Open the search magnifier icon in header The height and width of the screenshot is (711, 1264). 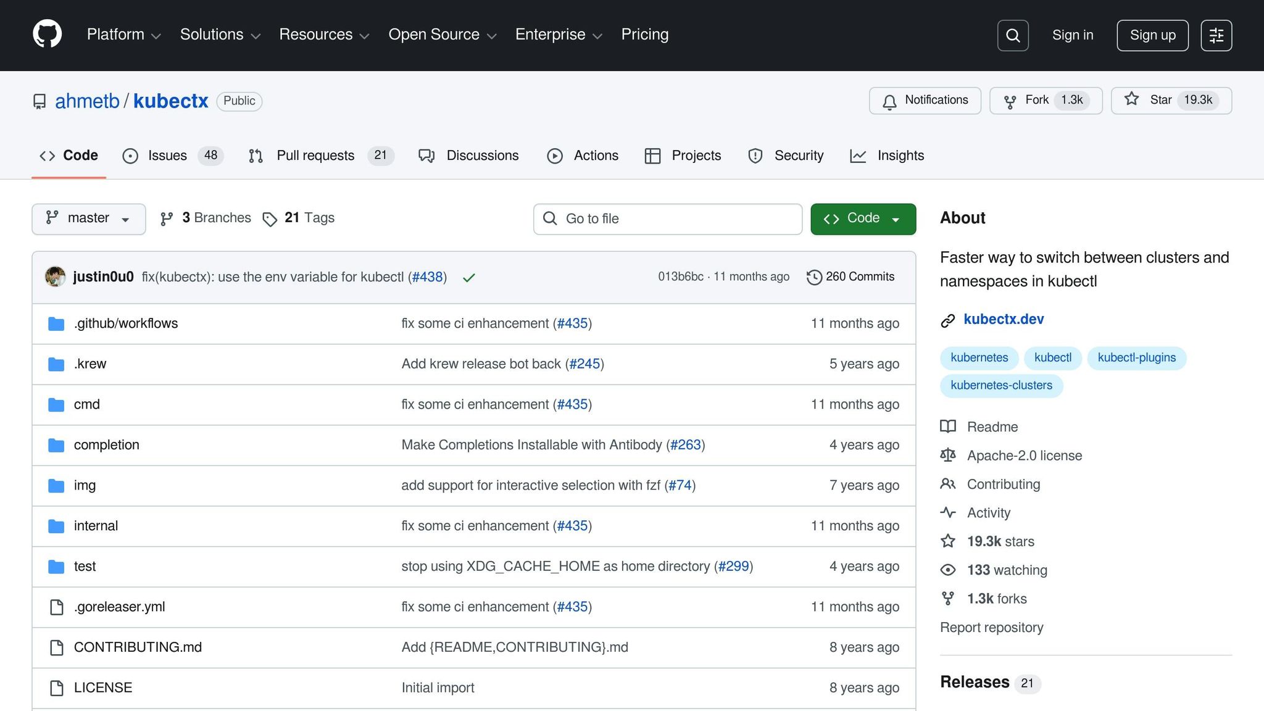point(1013,35)
